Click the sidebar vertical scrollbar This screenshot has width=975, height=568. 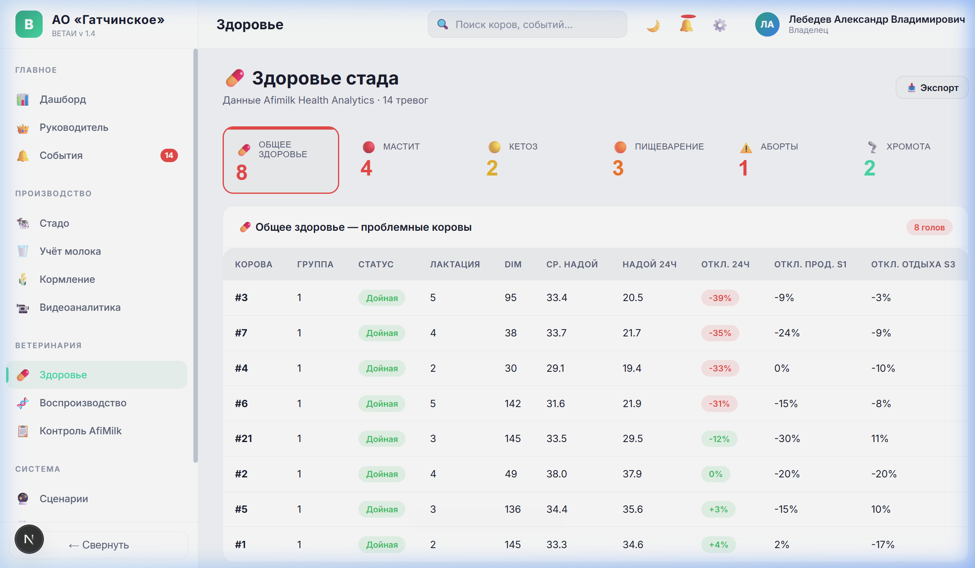195,256
